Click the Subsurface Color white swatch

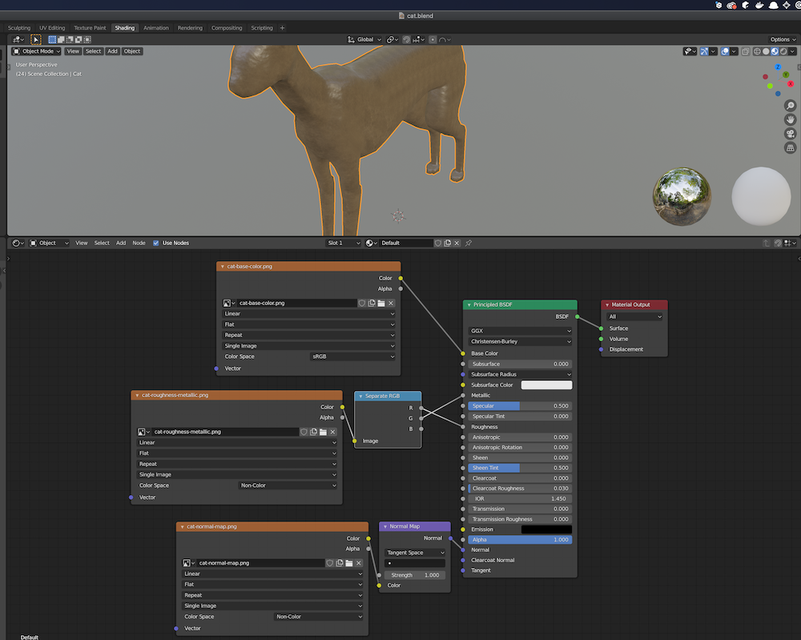(546, 385)
